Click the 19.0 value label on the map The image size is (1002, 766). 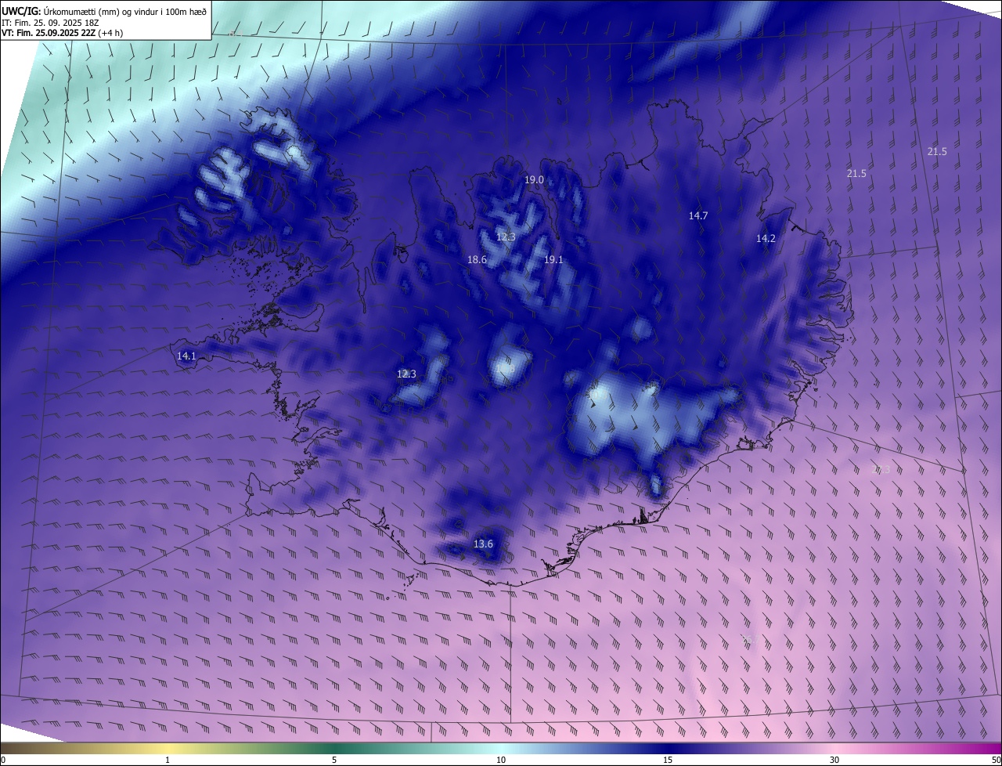point(534,180)
